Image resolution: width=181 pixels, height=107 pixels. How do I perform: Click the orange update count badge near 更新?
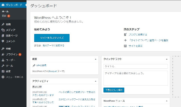(9, 16)
